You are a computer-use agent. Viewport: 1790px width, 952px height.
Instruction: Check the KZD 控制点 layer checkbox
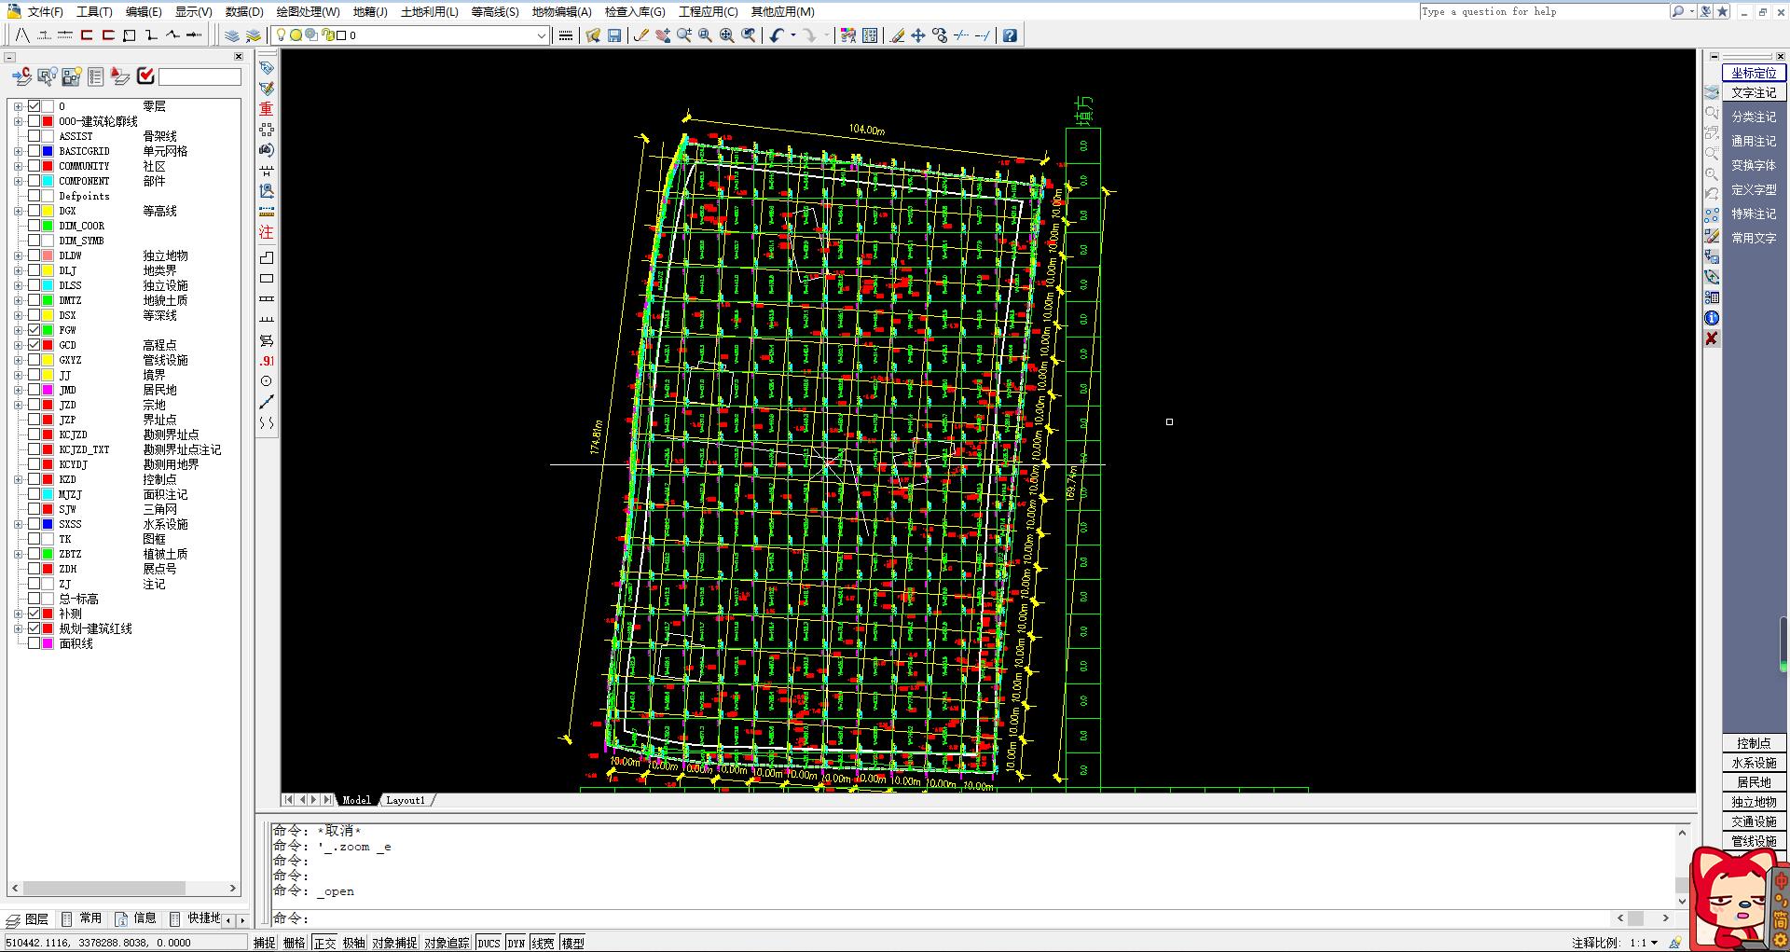(34, 479)
